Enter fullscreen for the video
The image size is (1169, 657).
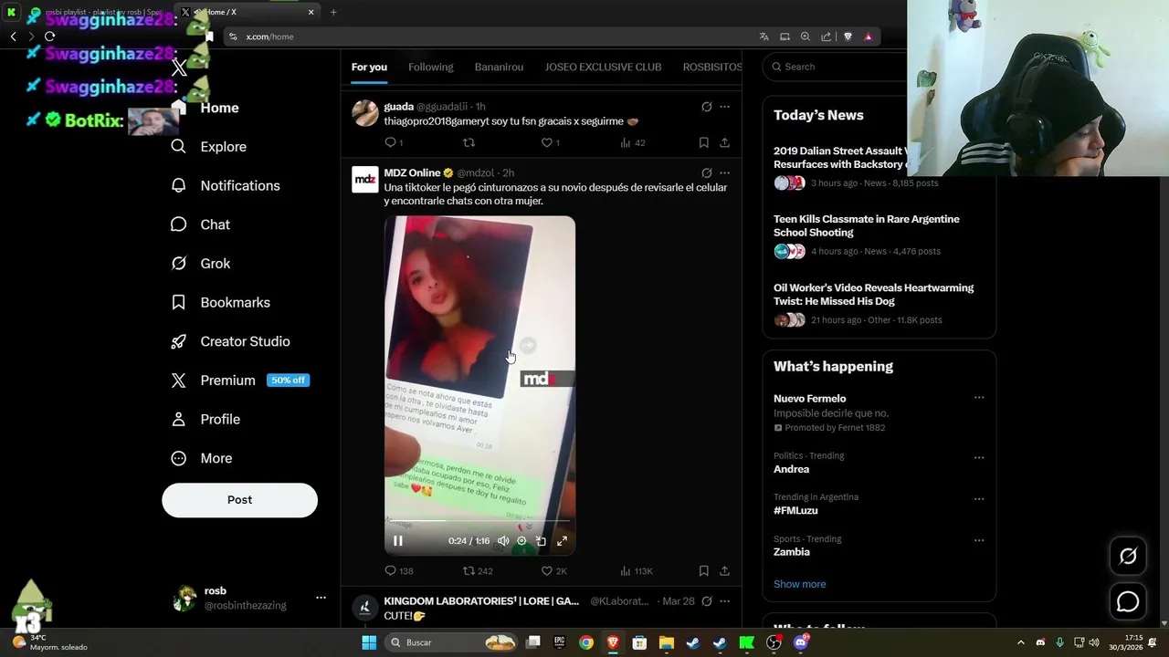[562, 541]
